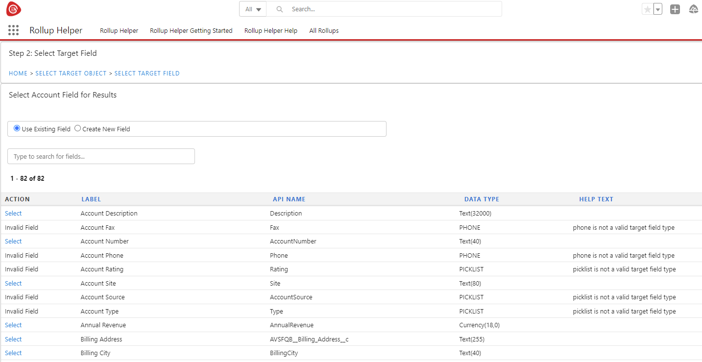Click the AccountNumber API name cell
This screenshot has height=362, width=702.
293,241
